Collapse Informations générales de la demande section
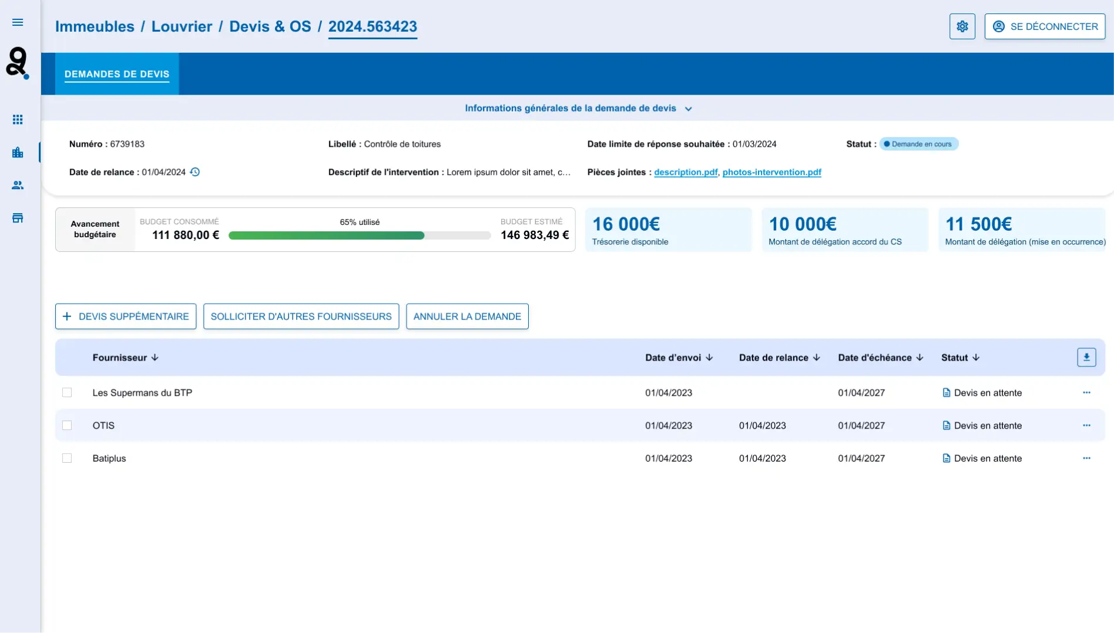Viewport: 1114px width, 633px height. click(579, 108)
